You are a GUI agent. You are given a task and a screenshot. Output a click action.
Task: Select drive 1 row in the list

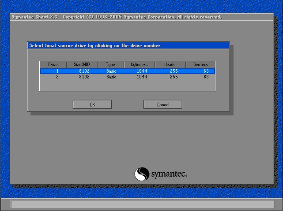(x=128, y=71)
